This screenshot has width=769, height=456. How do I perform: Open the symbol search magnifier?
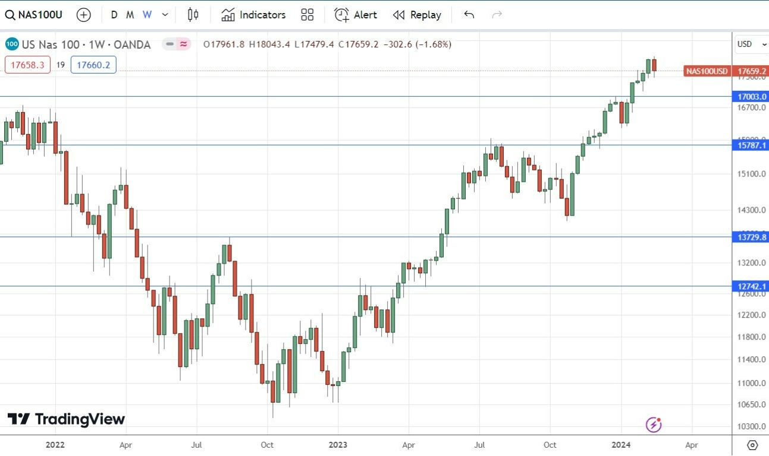[x=10, y=14]
